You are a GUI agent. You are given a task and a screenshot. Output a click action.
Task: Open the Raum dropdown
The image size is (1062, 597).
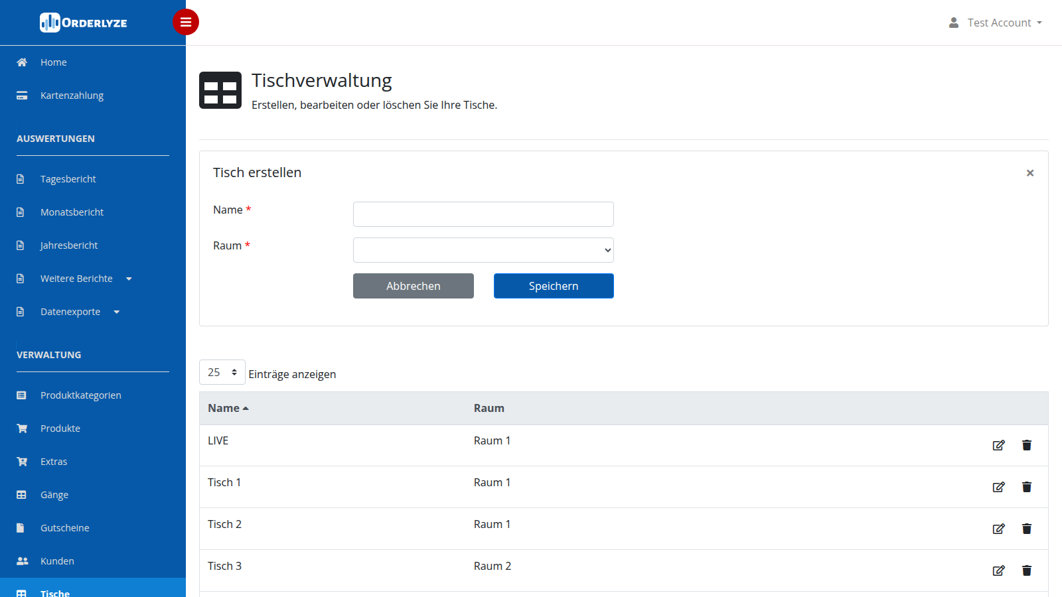483,250
